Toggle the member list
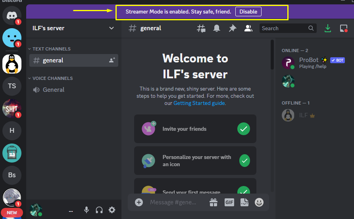354x219 pixels. [x=248, y=29]
